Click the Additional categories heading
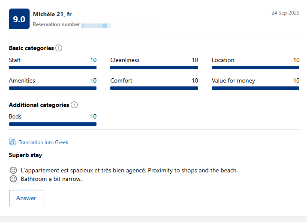 [39, 105]
